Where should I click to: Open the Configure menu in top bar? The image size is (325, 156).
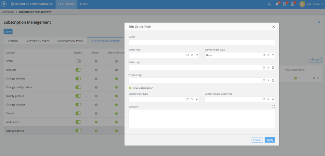pyautogui.click(x=66, y=4)
